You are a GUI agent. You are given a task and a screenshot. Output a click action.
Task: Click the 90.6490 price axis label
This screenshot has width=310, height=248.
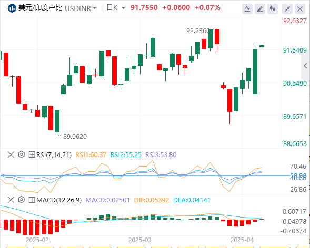click(295, 83)
